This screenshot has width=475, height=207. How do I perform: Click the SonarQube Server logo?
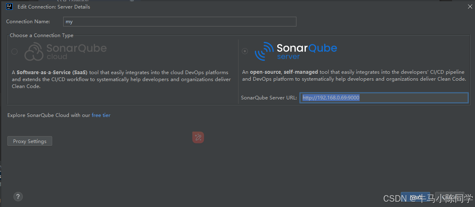(x=296, y=51)
